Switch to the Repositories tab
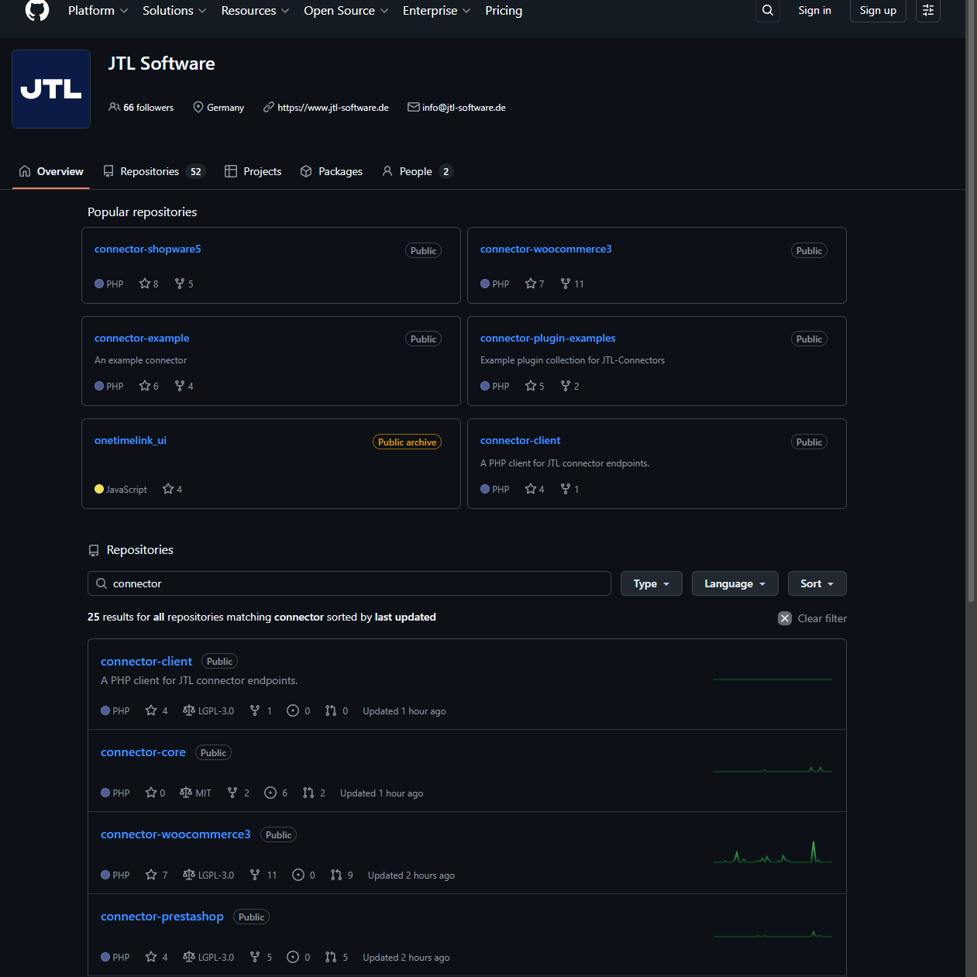 pyautogui.click(x=153, y=171)
